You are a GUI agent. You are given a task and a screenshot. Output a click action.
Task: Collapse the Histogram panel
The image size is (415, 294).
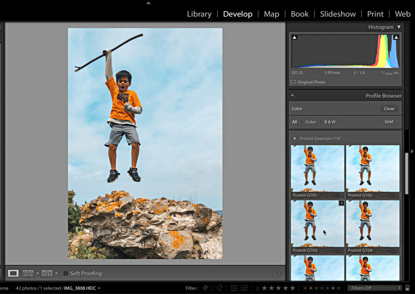tap(399, 27)
